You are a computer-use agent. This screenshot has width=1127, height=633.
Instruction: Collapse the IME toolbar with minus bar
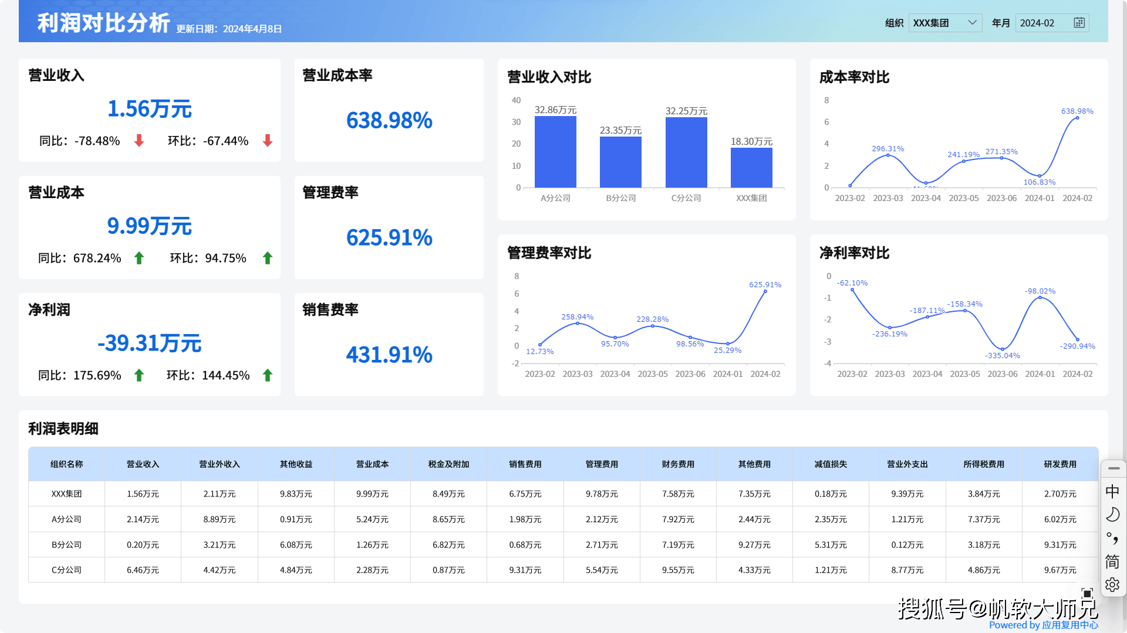coord(1113,468)
